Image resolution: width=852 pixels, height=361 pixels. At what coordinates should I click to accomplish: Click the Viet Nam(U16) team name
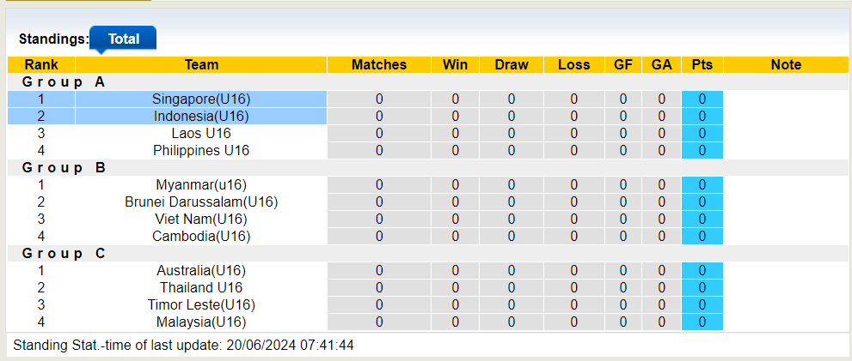click(201, 220)
